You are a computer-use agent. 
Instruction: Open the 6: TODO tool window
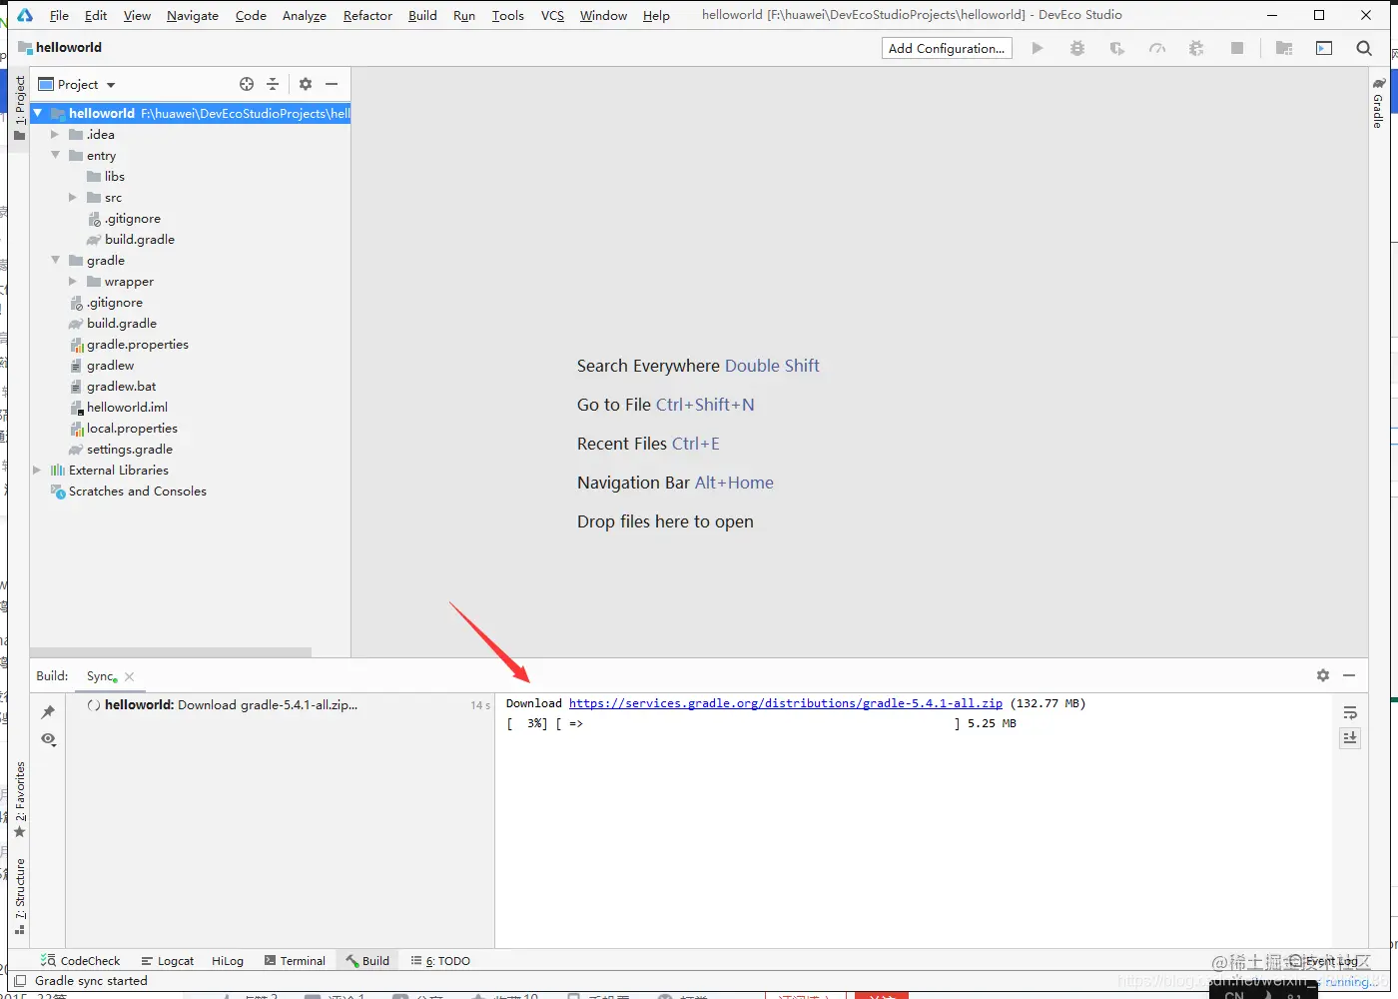pyautogui.click(x=440, y=960)
